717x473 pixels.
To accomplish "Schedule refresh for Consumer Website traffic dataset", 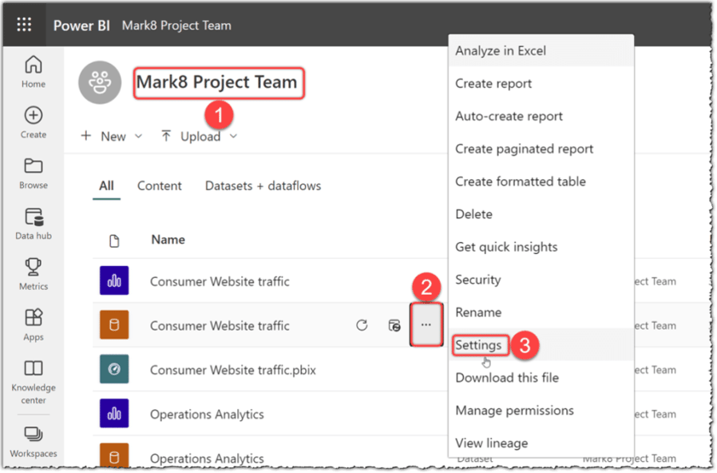I will [x=394, y=325].
